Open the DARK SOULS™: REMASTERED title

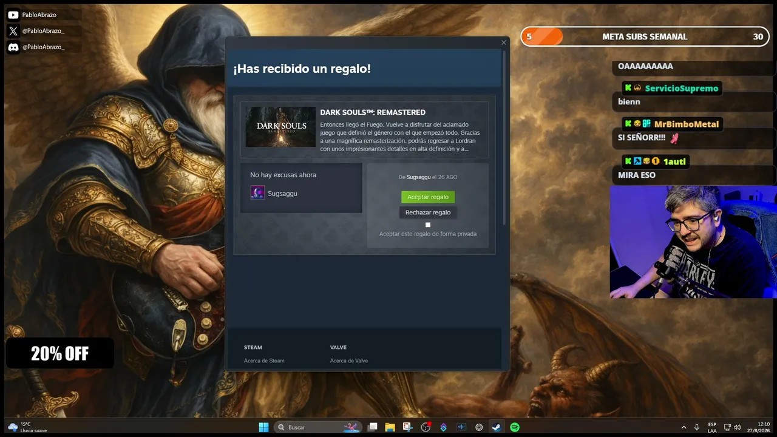[373, 112]
